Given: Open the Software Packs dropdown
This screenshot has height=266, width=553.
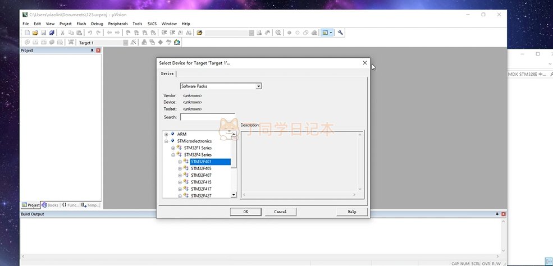Looking at the screenshot, I should (258, 86).
